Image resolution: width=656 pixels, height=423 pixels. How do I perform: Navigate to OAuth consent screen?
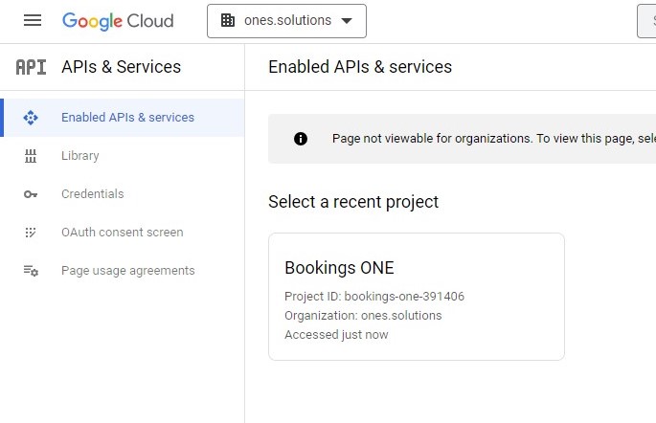click(x=122, y=233)
